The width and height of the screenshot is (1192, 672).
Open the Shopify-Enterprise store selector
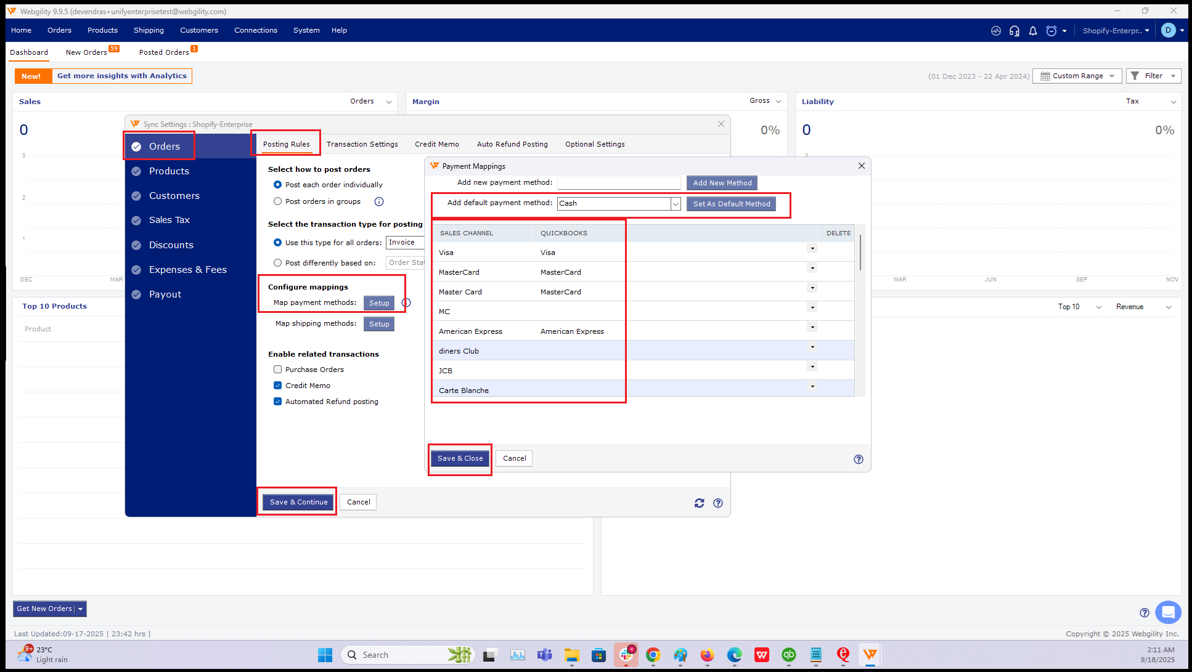coord(1116,31)
